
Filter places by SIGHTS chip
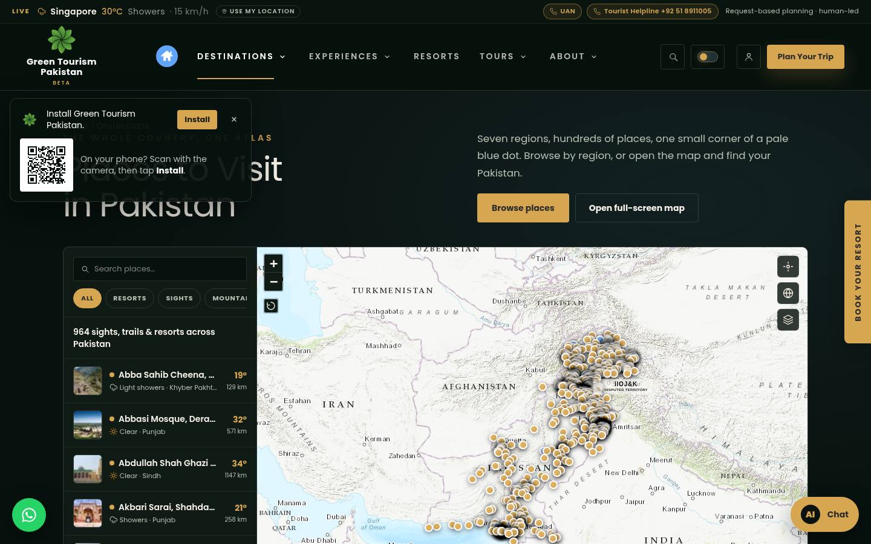pyautogui.click(x=179, y=298)
